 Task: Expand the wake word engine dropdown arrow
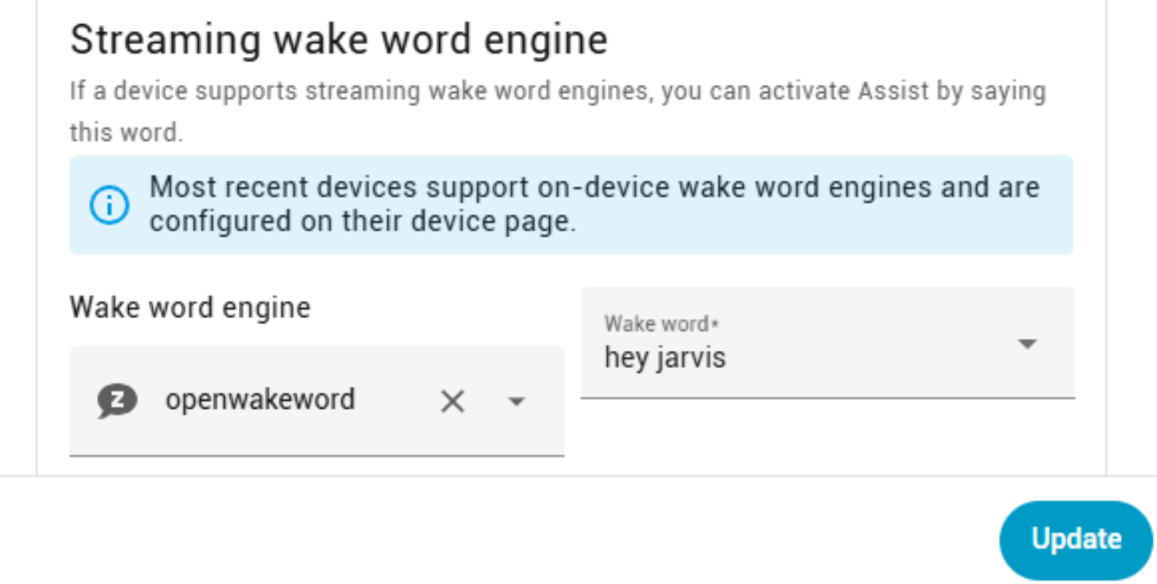pos(516,401)
